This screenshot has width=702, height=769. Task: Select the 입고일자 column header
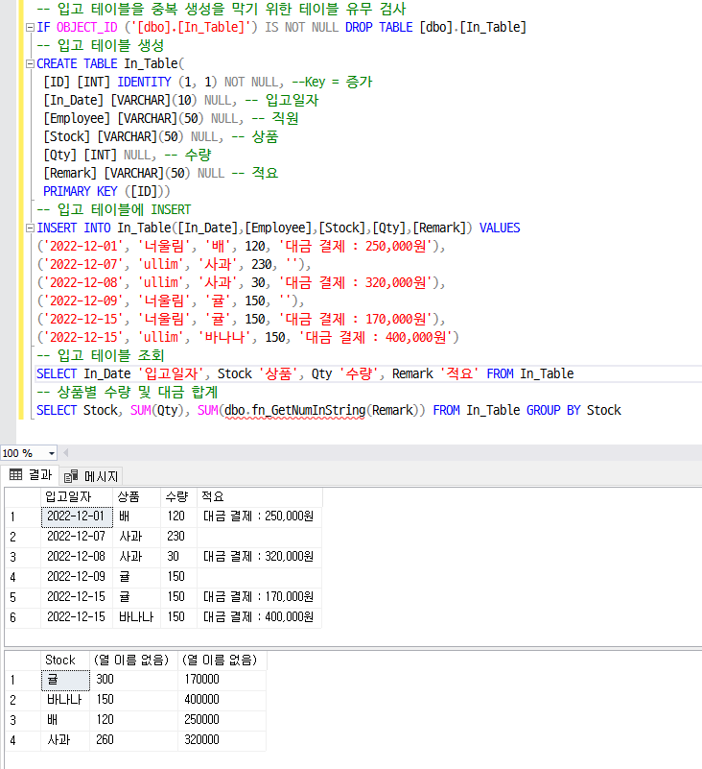pyautogui.click(x=77, y=496)
